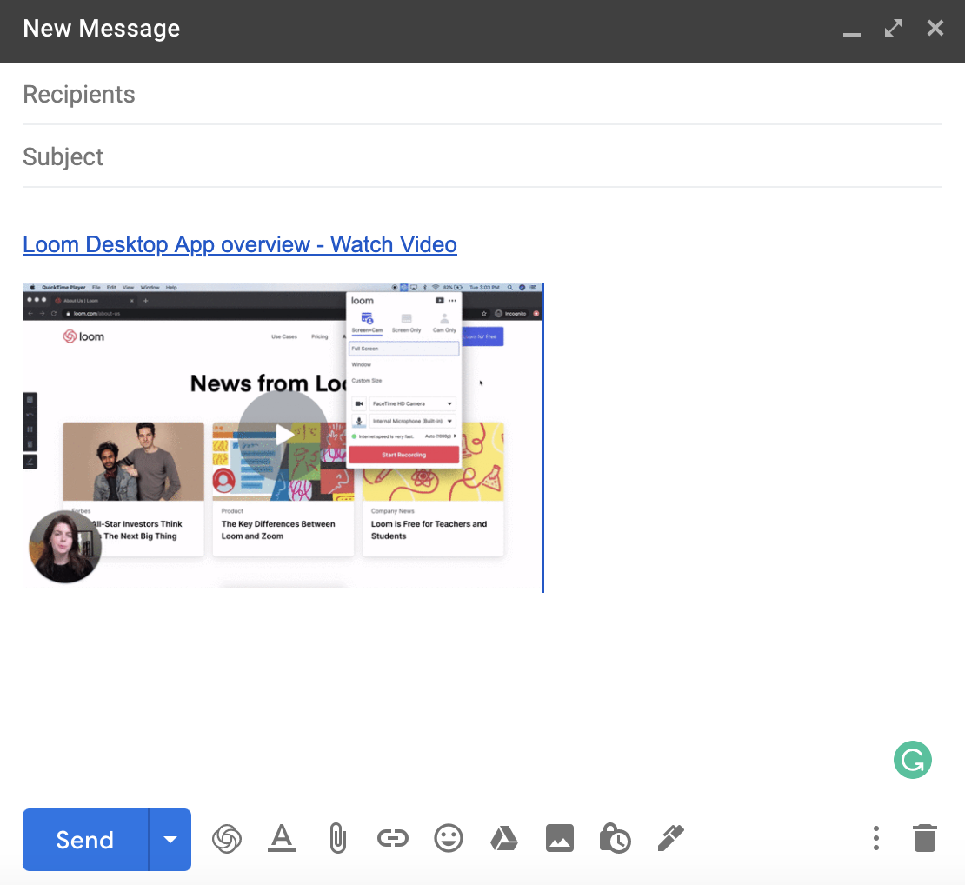Open more options three-dot menu
The height and width of the screenshot is (885, 965).
point(875,838)
